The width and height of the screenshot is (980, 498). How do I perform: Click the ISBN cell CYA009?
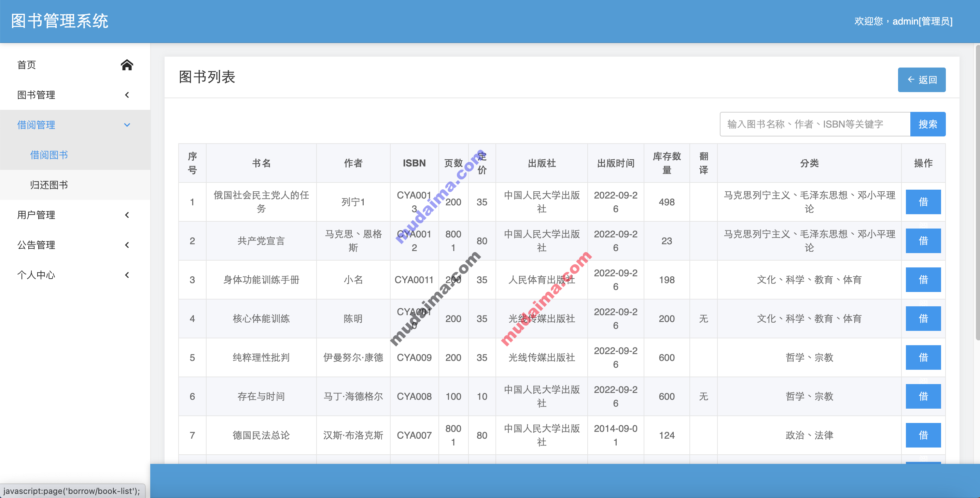(x=414, y=357)
